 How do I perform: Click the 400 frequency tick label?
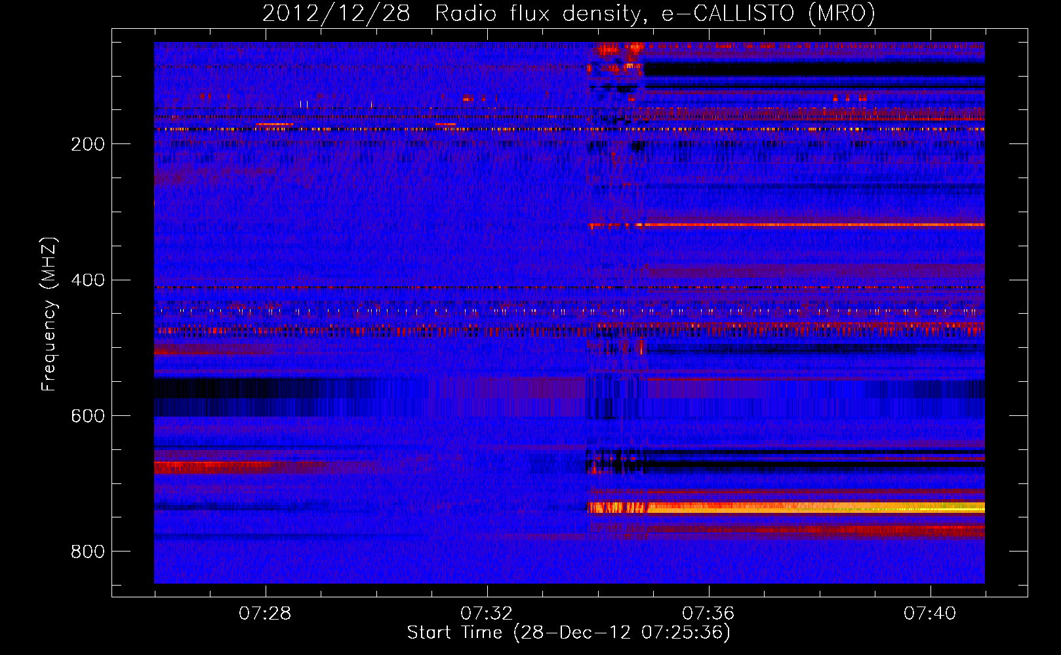(88, 280)
